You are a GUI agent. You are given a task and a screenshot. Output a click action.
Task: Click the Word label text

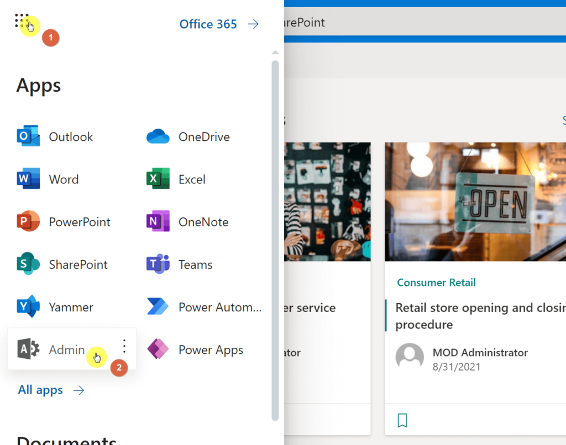coord(64,179)
